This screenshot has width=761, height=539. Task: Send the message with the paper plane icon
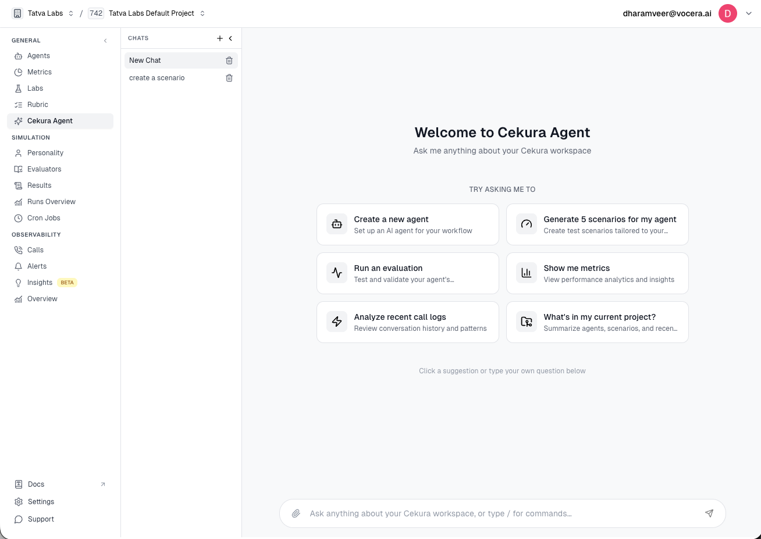coord(709,513)
